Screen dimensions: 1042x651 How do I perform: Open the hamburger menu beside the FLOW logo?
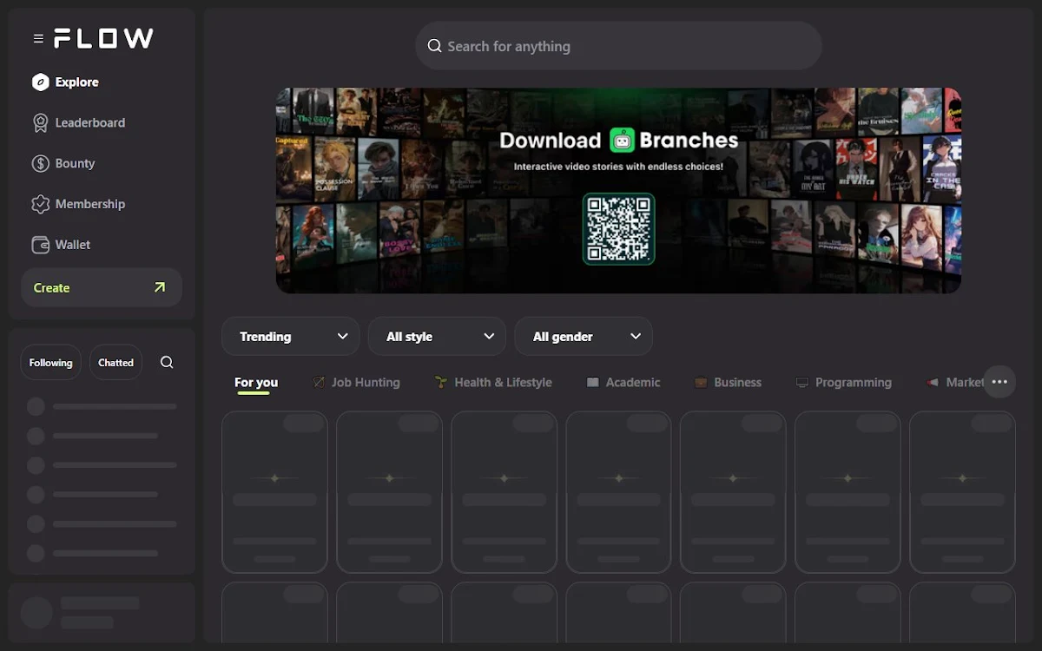(x=38, y=38)
